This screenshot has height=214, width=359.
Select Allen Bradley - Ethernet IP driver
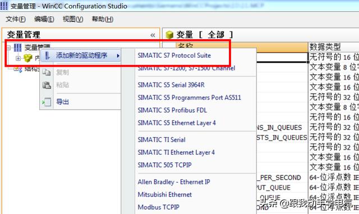click(x=174, y=182)
